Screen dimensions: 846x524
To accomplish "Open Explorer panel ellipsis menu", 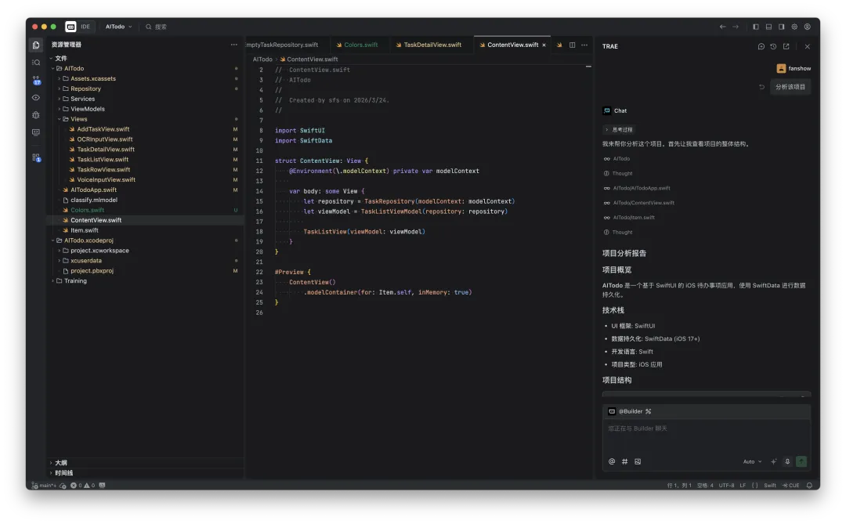I will point(233,45).
